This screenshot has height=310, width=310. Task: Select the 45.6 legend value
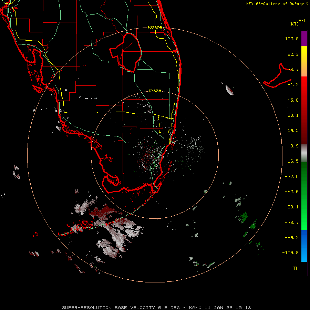[x=293, y=100]
